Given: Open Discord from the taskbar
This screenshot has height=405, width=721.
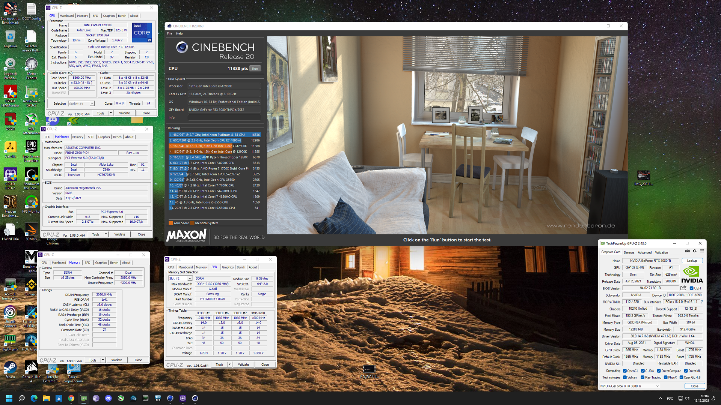Looking at the screenshot, I should point(108,398).
